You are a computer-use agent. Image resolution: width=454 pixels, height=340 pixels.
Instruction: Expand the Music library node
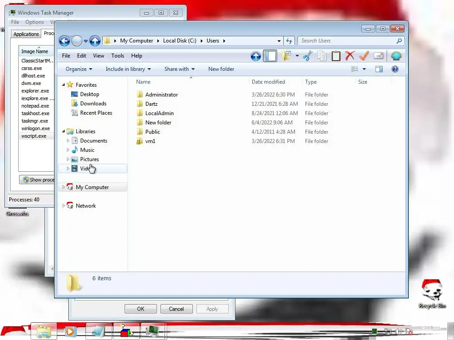pos(68,150)
